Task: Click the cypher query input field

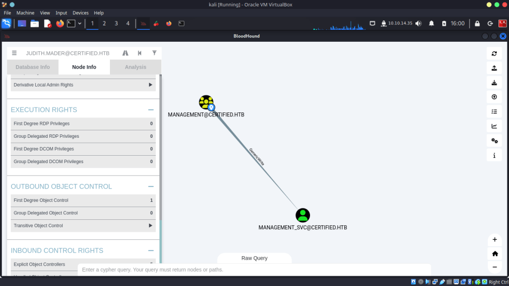Action: click(x=254, y=270)
